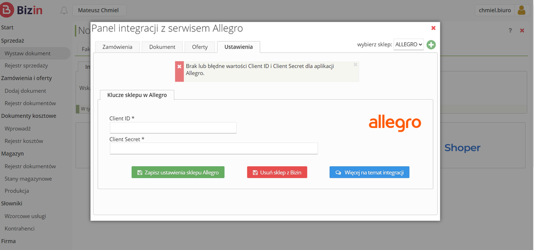The width and height of the screenshot is (534, 250).
Task: Click the Mateusz Chmiel button
Action: 99,10
